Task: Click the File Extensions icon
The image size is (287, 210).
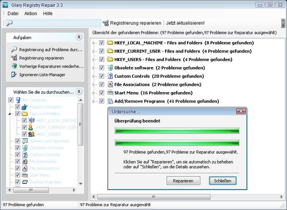Action: click(25, 161)
